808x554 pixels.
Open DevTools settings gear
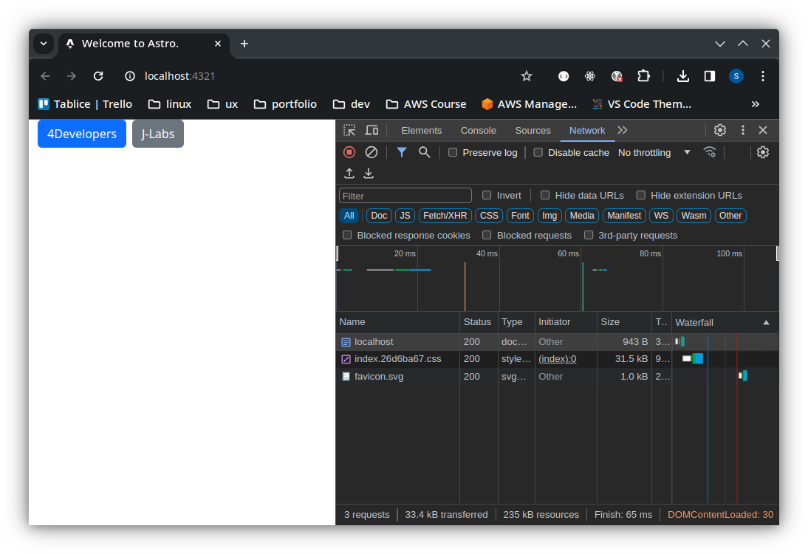tap(720, 131)
